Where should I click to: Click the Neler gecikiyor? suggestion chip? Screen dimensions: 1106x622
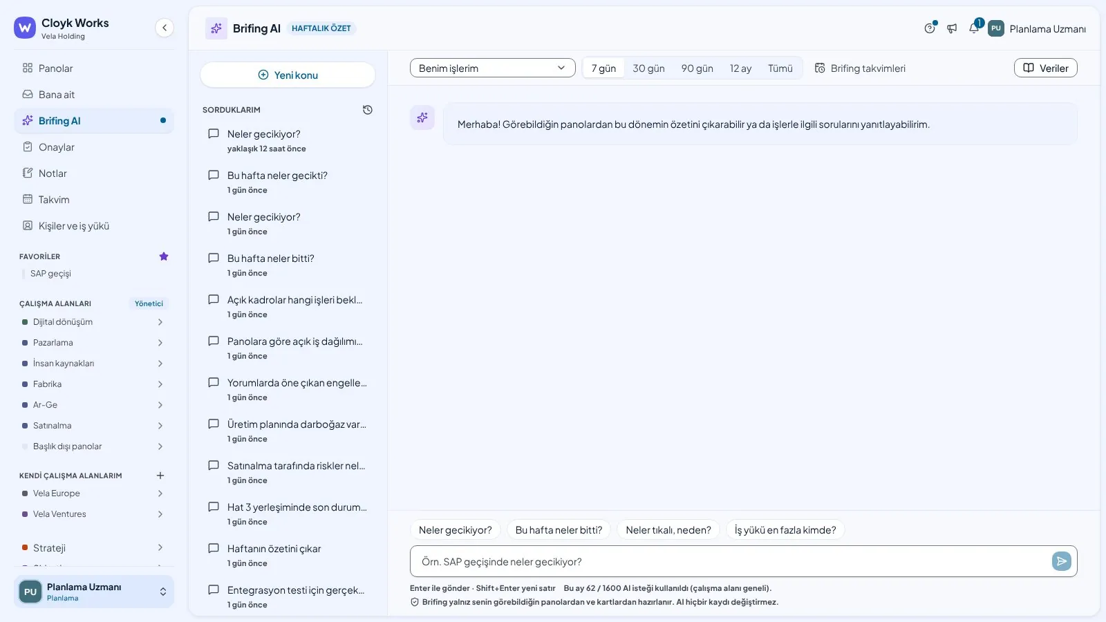click(456, 530)
